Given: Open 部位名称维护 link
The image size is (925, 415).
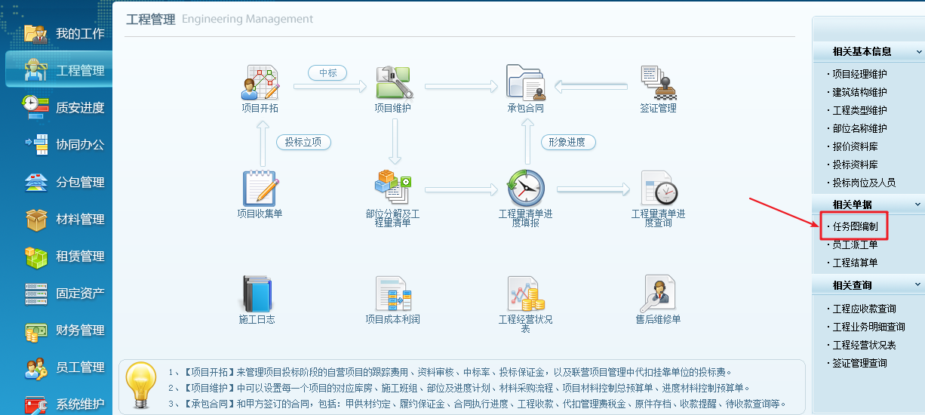Looking at the screenshot, I should tap(859, 128).
